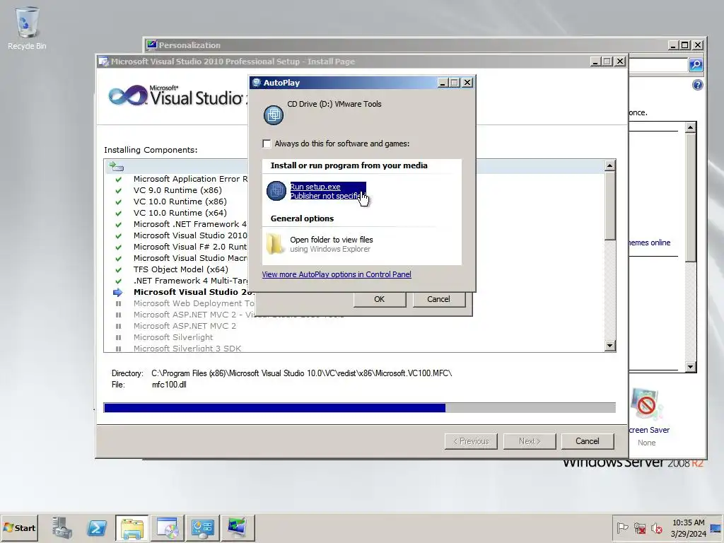Click pending icon beside Microsoft Silverlight

click(118, 337)
